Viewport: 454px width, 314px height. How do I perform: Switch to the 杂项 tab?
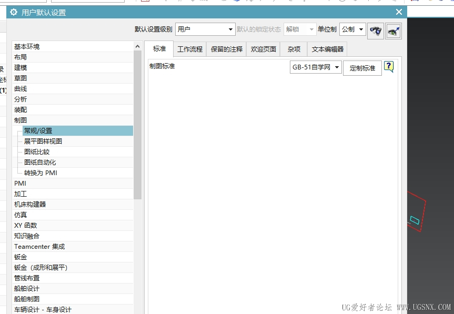(x=294, y=49)
